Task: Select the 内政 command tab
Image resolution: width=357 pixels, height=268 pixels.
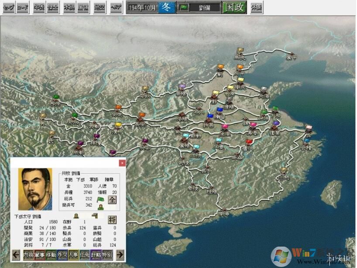Action: [28, 254]
